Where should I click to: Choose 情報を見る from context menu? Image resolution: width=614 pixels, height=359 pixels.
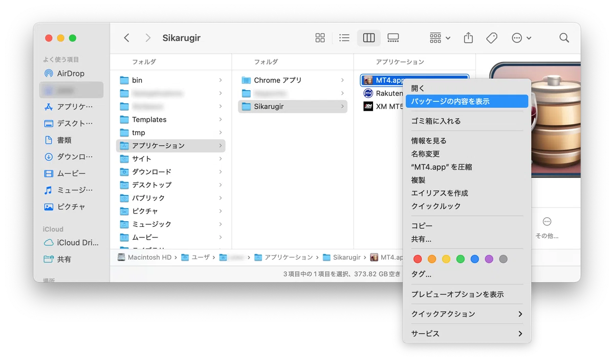467,141
